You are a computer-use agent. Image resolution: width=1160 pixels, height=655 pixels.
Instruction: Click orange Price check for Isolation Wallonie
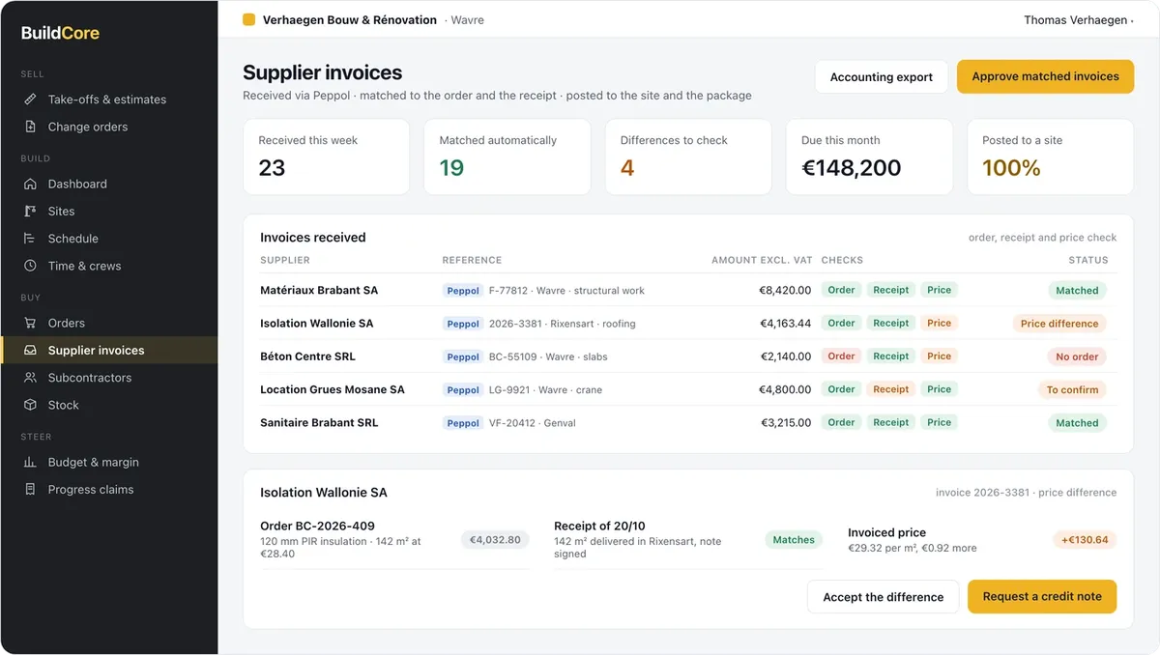pos(939,324)
